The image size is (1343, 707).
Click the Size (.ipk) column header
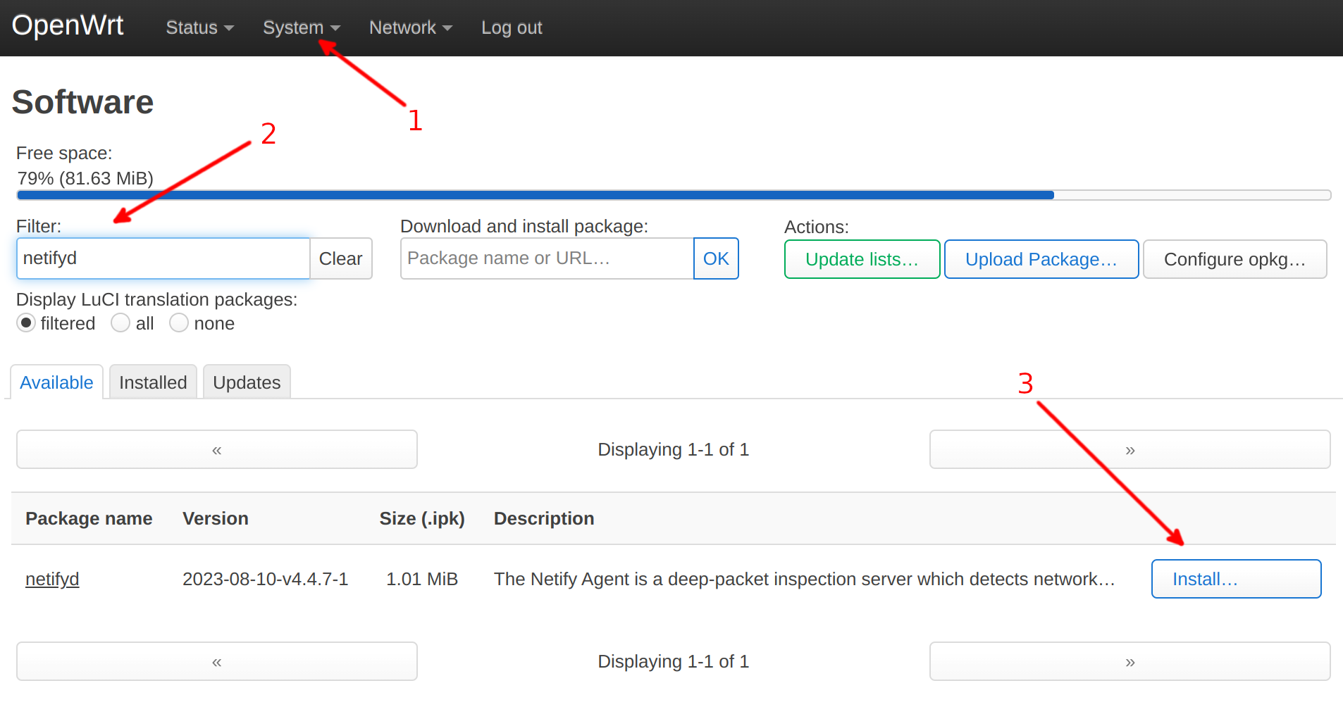tap(422, 518)
